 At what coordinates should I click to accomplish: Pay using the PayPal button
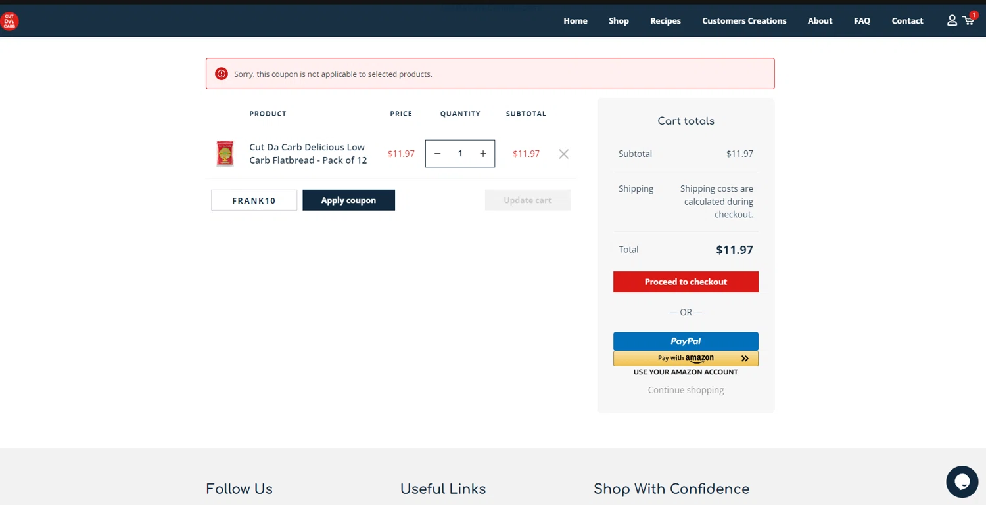686,341
